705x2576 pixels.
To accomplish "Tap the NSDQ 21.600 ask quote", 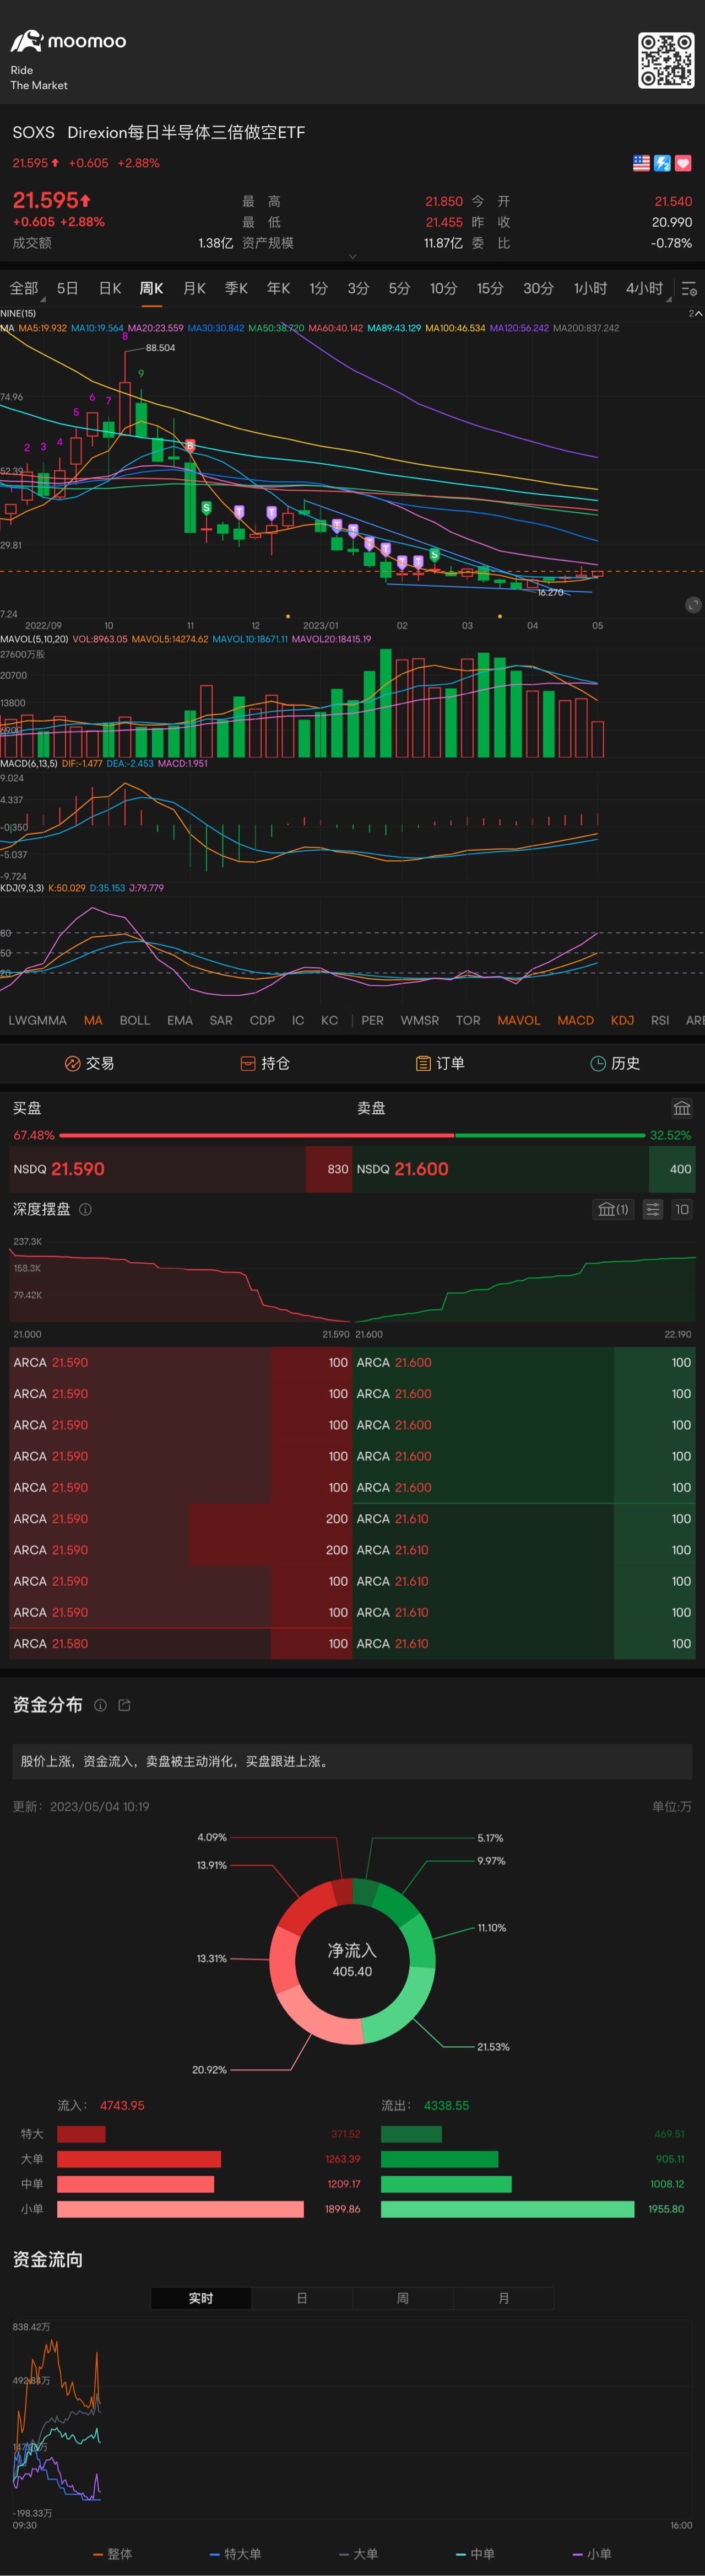I will pyautogui.click(x=524, y=1169).
